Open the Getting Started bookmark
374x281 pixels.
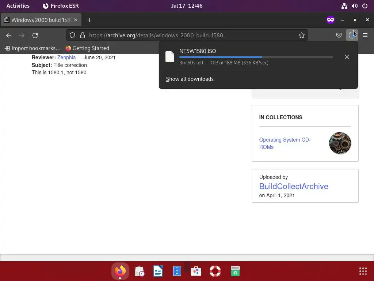[87, 48]
